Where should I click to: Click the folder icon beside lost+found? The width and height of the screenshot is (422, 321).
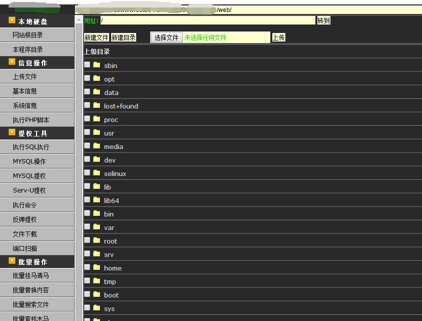(x=97, y=105)
